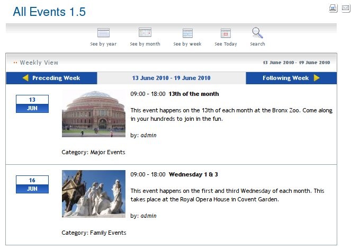Select the 13 JUN date badge

click(32, 104)
